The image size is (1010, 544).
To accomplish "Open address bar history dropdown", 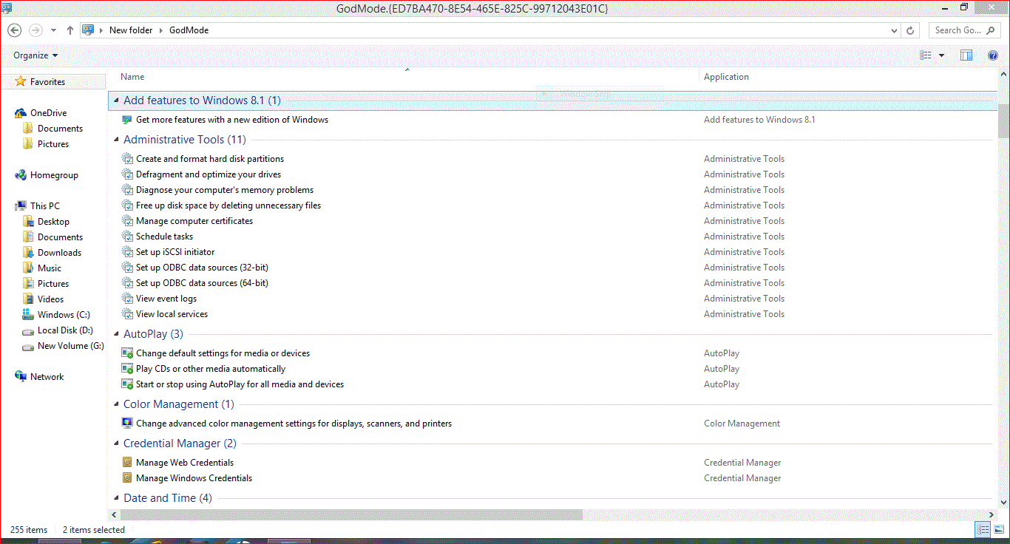I will pos(894,30).
